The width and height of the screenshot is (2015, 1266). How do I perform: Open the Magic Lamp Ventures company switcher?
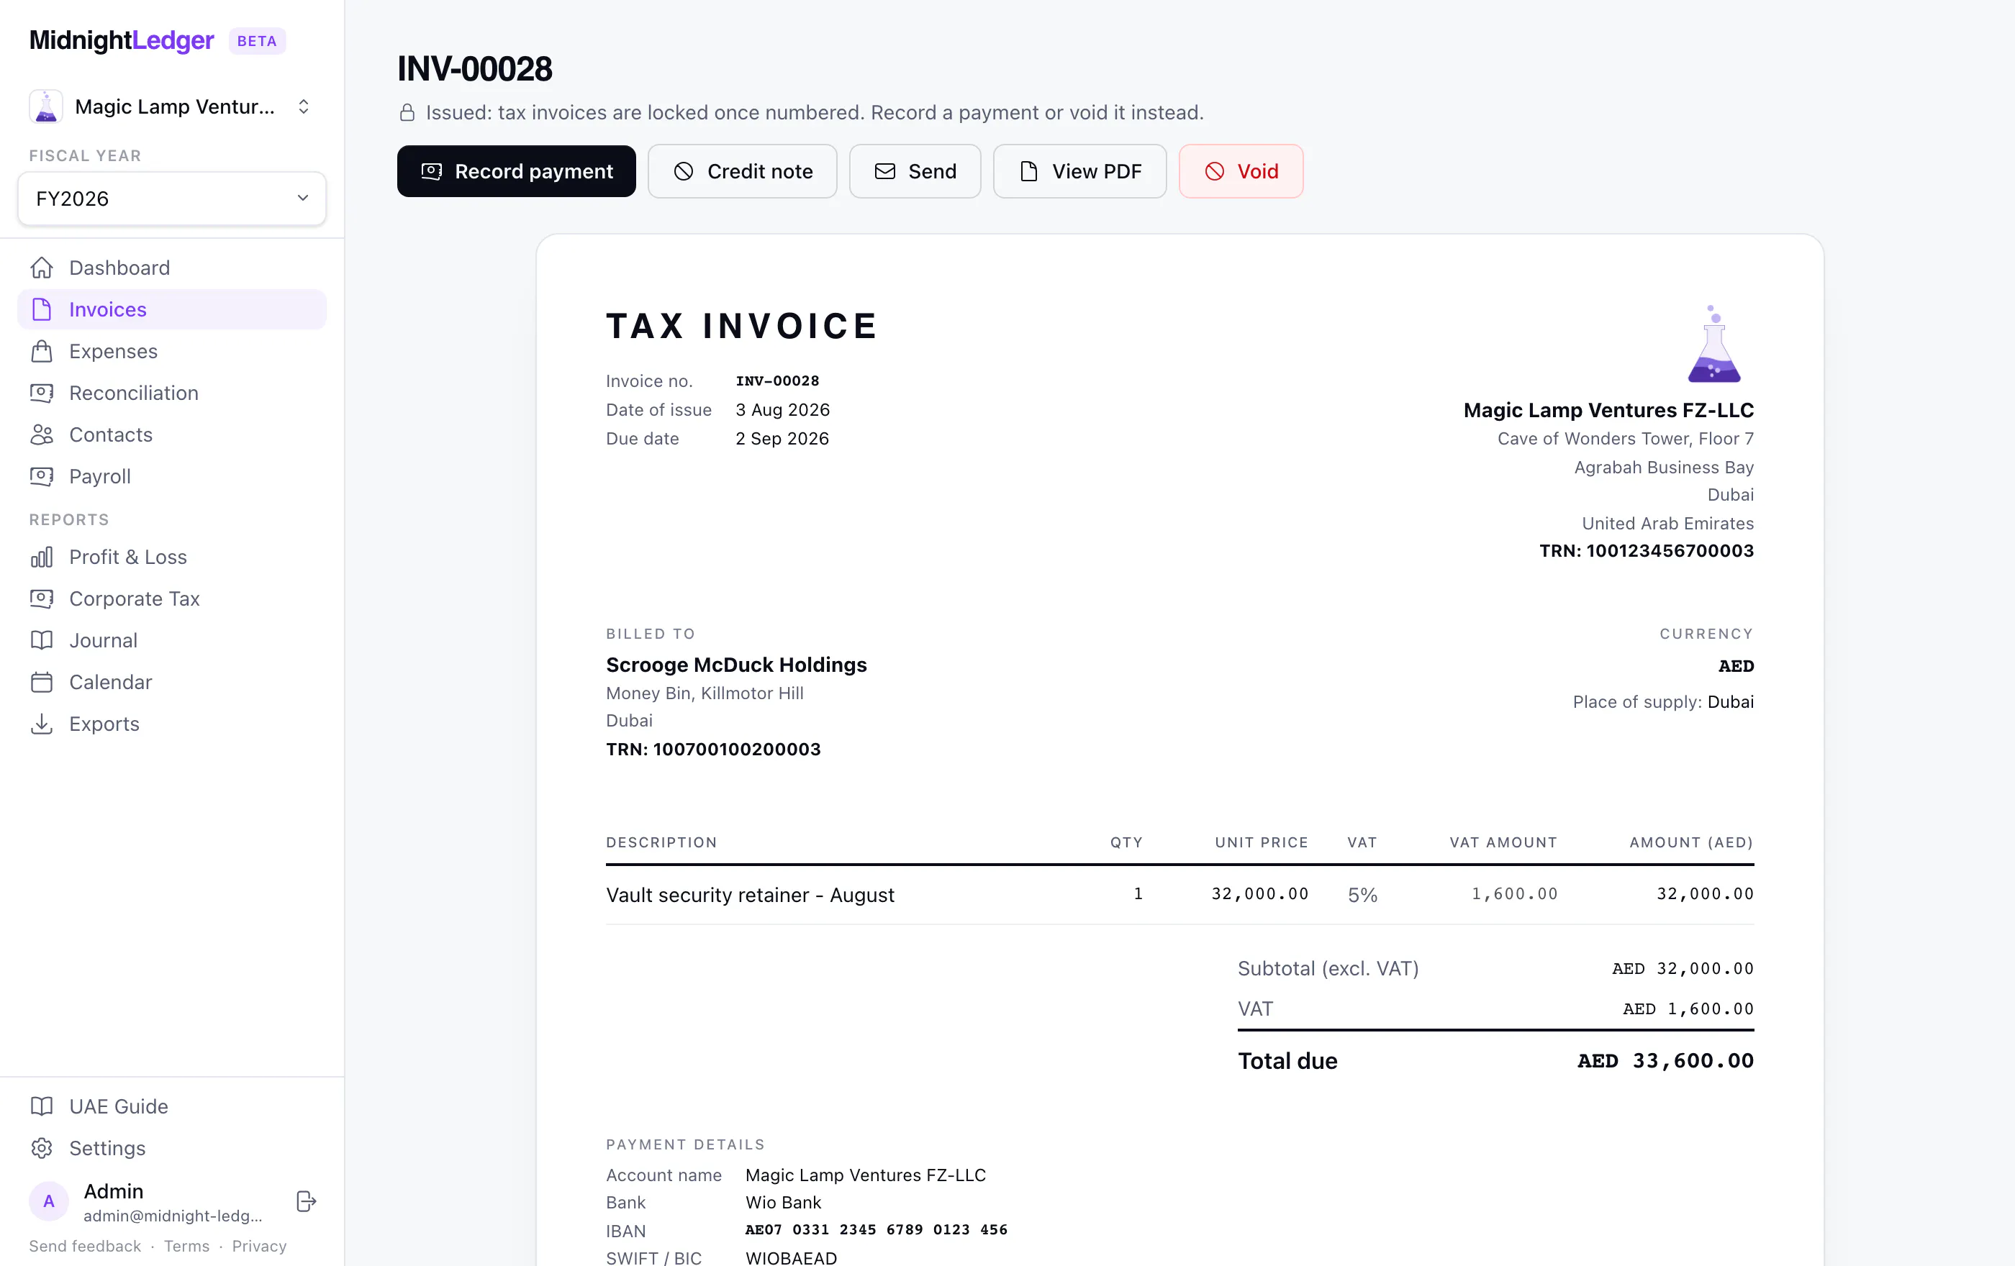171,107
